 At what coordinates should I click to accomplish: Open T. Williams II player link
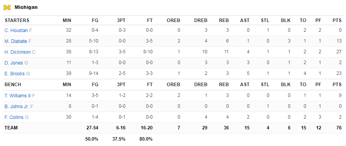[x=17, y=95]
